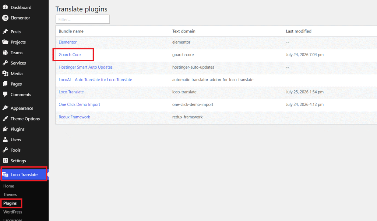This screenshot has width=377, height=221.
Task: Open the Loco Translate bundle link
Action: (x=71, y=92)
